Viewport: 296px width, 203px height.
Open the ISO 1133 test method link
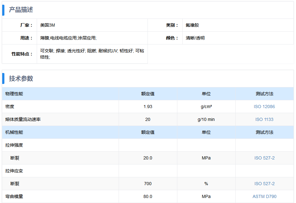click(x=264, y=119)
